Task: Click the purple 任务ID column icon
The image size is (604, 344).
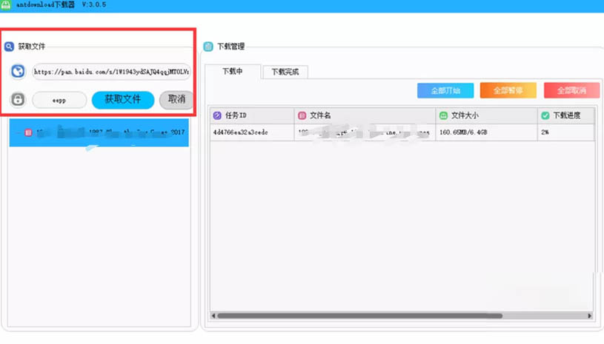Action: point(217,116)
